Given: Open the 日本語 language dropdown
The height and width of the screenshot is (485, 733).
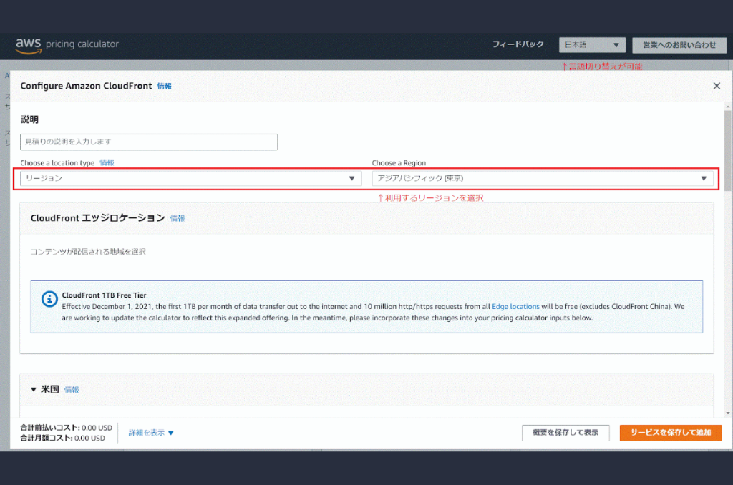Looking at the screenshot, I should pos(592,45).
